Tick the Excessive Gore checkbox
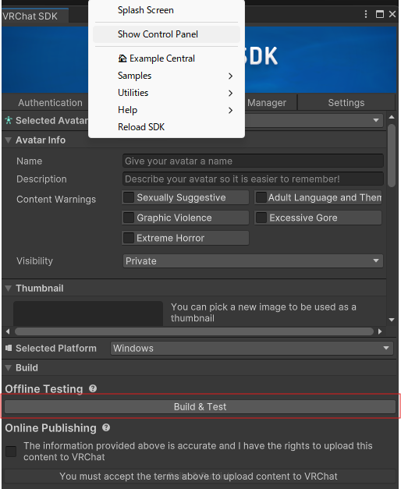This screenshot has height=489, width=401. [261, 218]
